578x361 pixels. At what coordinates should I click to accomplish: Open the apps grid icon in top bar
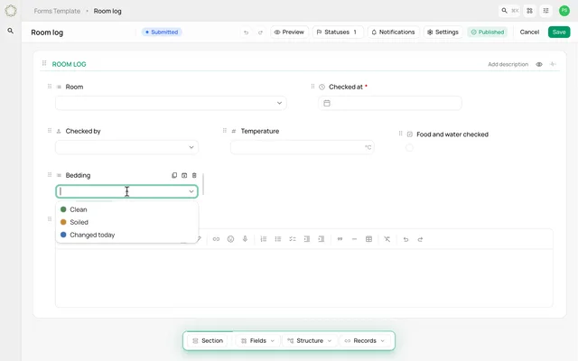pyautogui.click(x=530, y=11)
